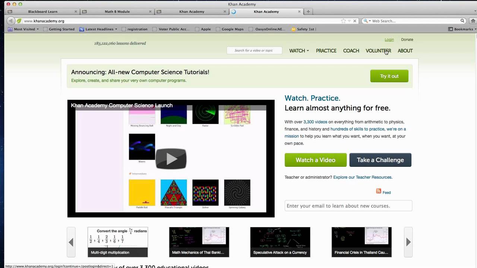Open the Apple bookmark
This screenshot has width=477, height=268.
[203, 29]
